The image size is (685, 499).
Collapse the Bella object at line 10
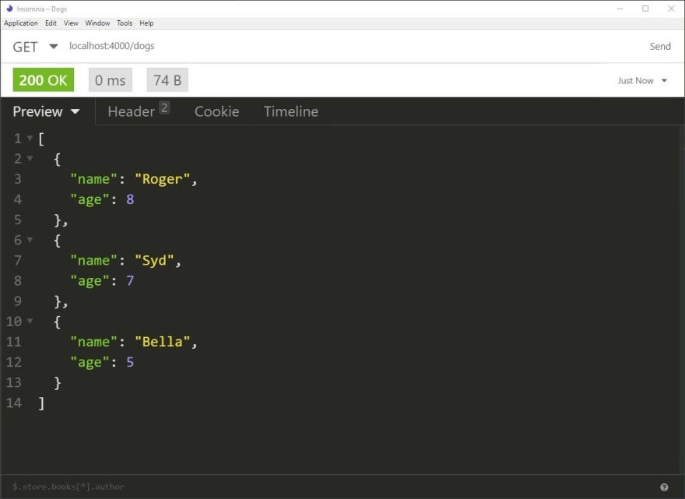click(x=30, y=321)
